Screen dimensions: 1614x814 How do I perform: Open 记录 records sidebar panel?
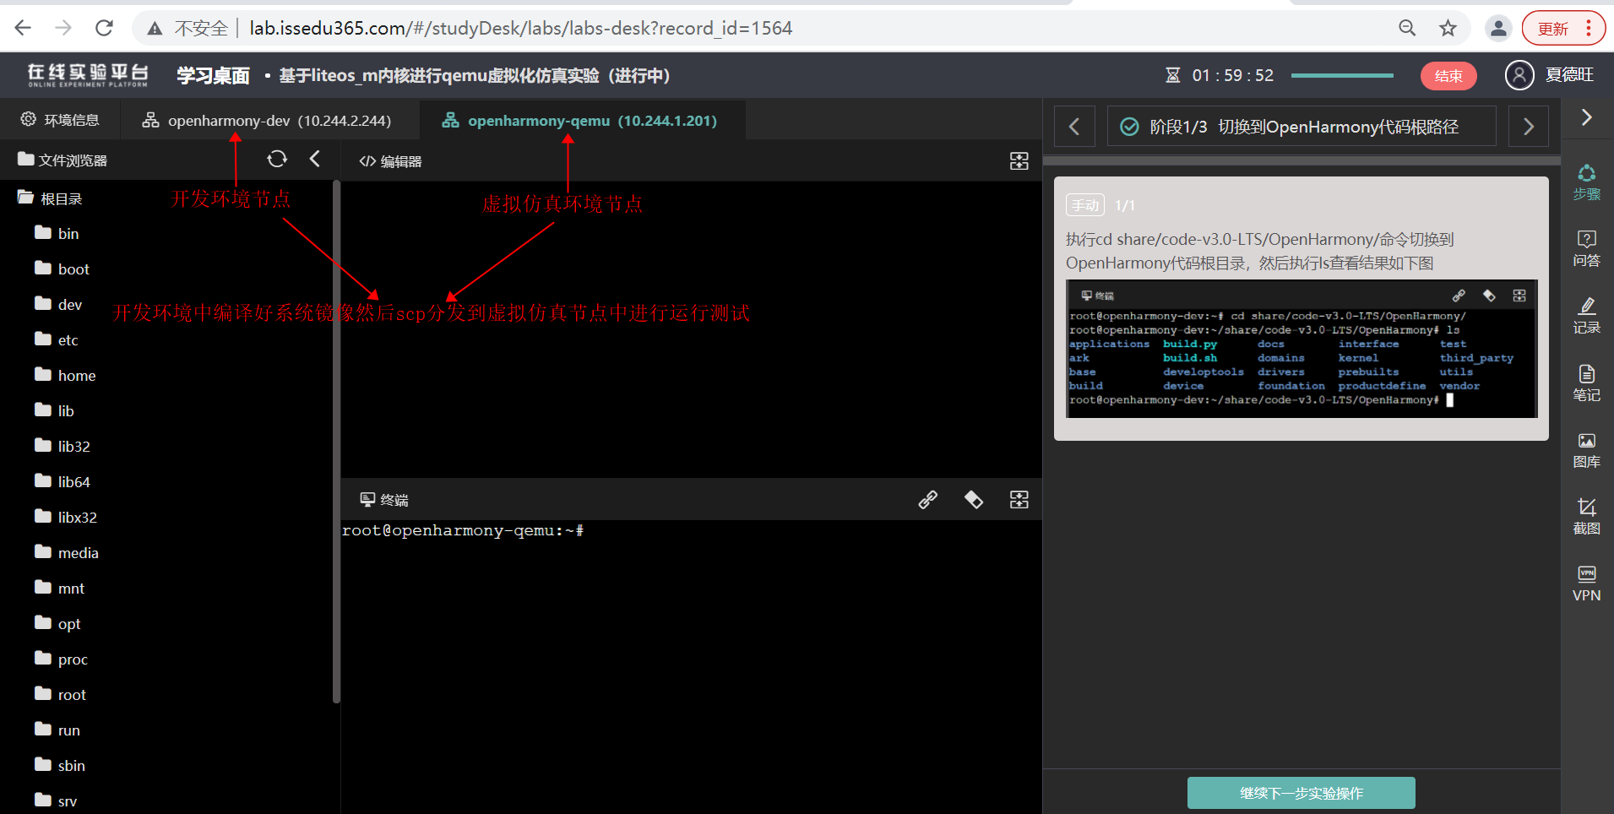point(1587,316)
